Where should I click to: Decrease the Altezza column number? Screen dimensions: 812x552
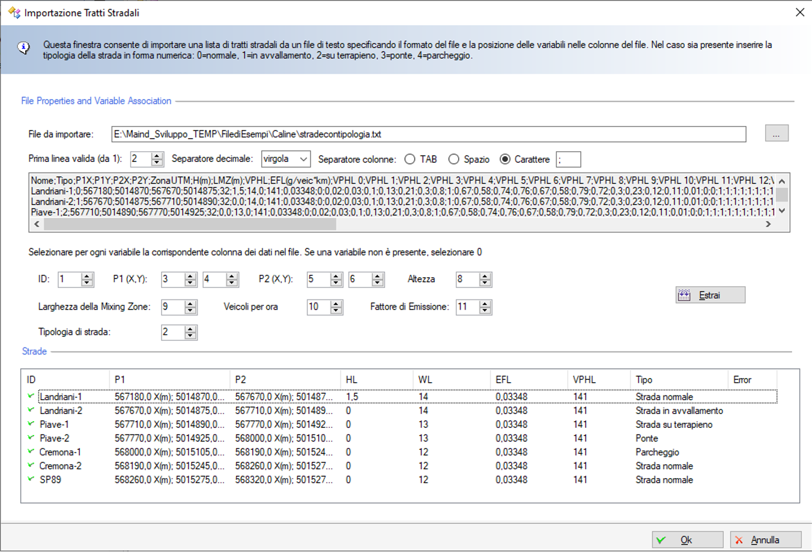(485, 283)
